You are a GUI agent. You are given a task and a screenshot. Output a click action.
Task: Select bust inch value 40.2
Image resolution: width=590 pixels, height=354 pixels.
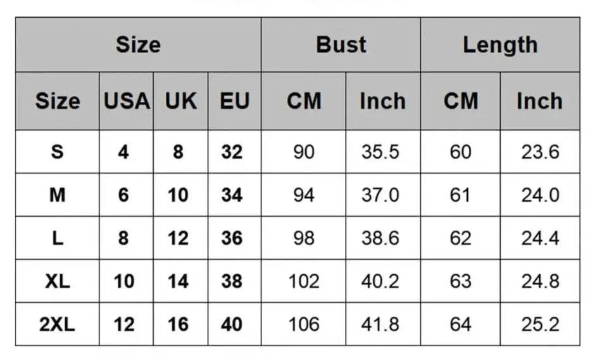[380, 281]
